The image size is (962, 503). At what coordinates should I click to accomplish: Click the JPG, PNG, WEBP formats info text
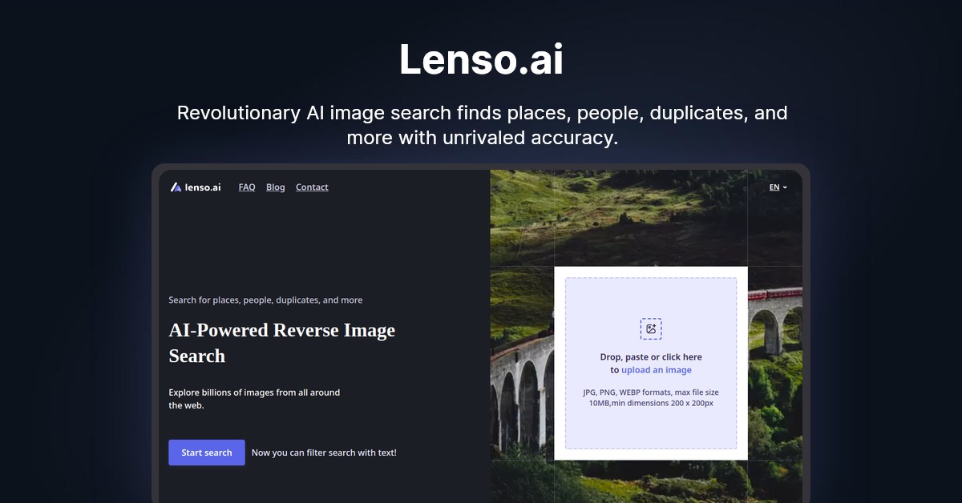[651, 397]
